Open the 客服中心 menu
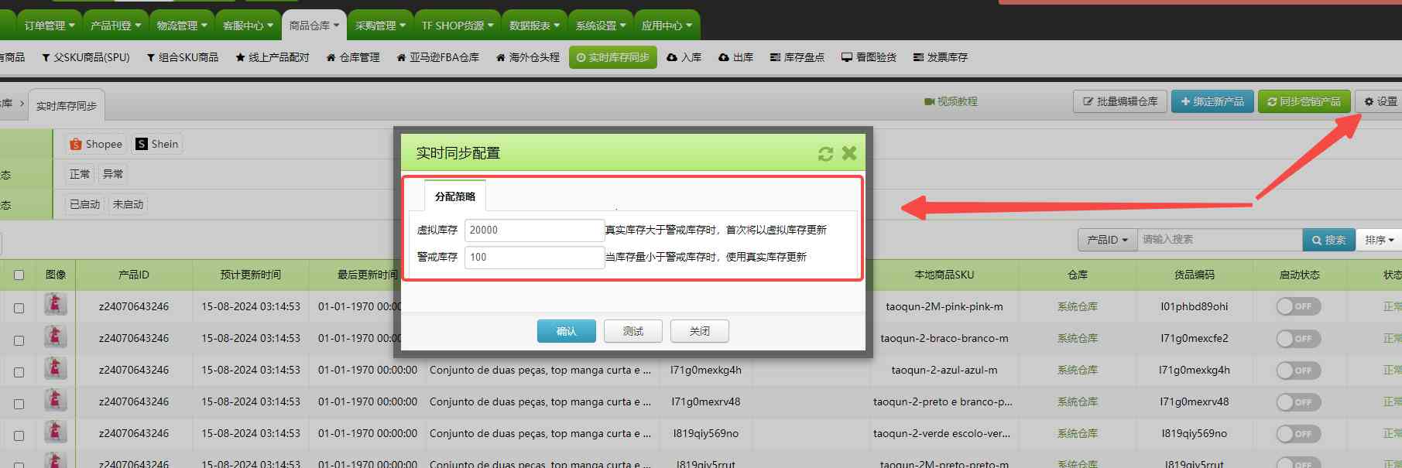Viewport: 1402px width, 468px height. click(248, 26)
